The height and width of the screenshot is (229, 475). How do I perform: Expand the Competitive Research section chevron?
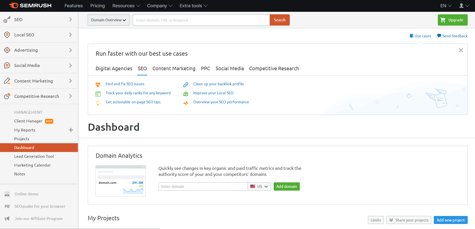(x=70, y=96)
